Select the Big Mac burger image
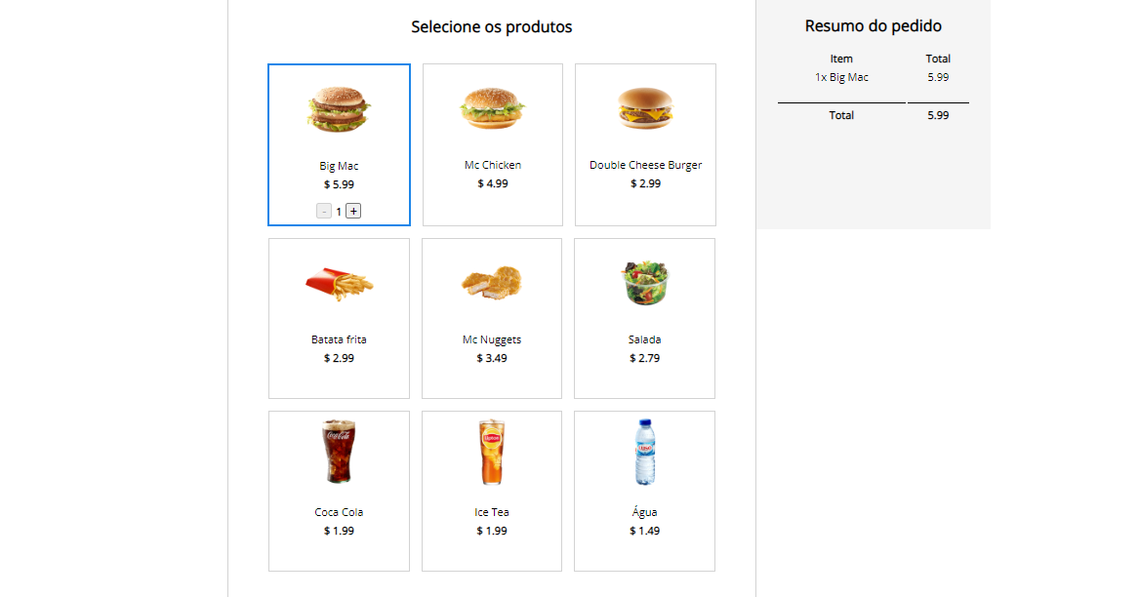Viewport: 1139px width, 597px height. click(339, 108)
